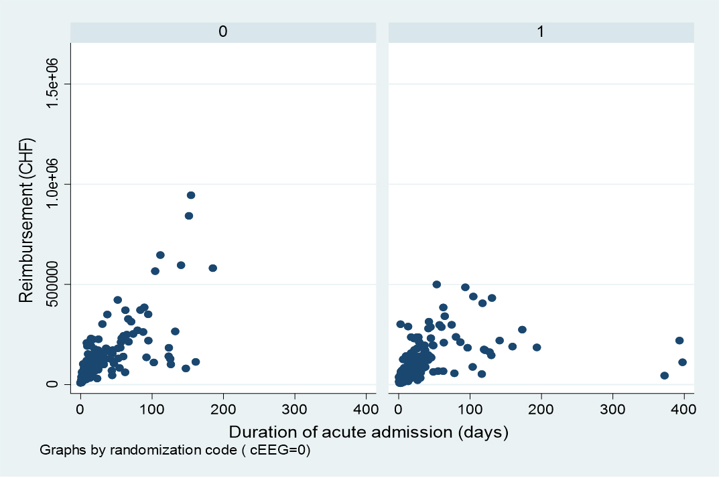Image resolution: width=721 pixels, height=478 pixels.
Task: Click the 400 x-axis label in left panel
Action: [366, 408]
